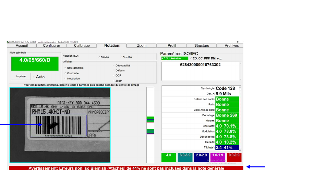316x170 pixels.
Task: Click the Marges Bonne result
Action: (x=227, y=121)
